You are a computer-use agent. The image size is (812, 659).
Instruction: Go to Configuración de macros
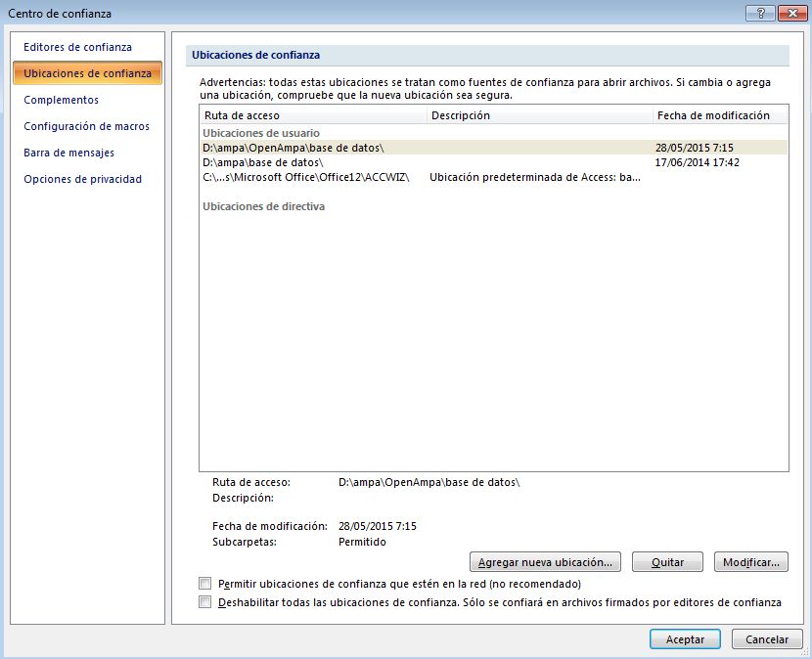click(x=86, y=126)
